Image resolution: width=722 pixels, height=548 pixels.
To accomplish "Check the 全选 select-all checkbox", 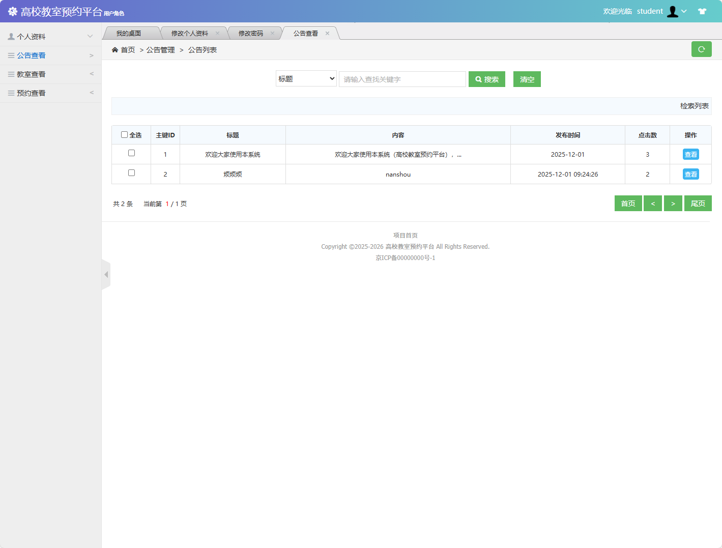I will (125, 134).
